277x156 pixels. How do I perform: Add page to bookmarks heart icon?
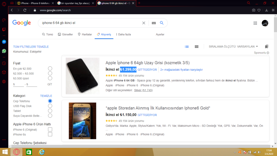click(259, 10)
